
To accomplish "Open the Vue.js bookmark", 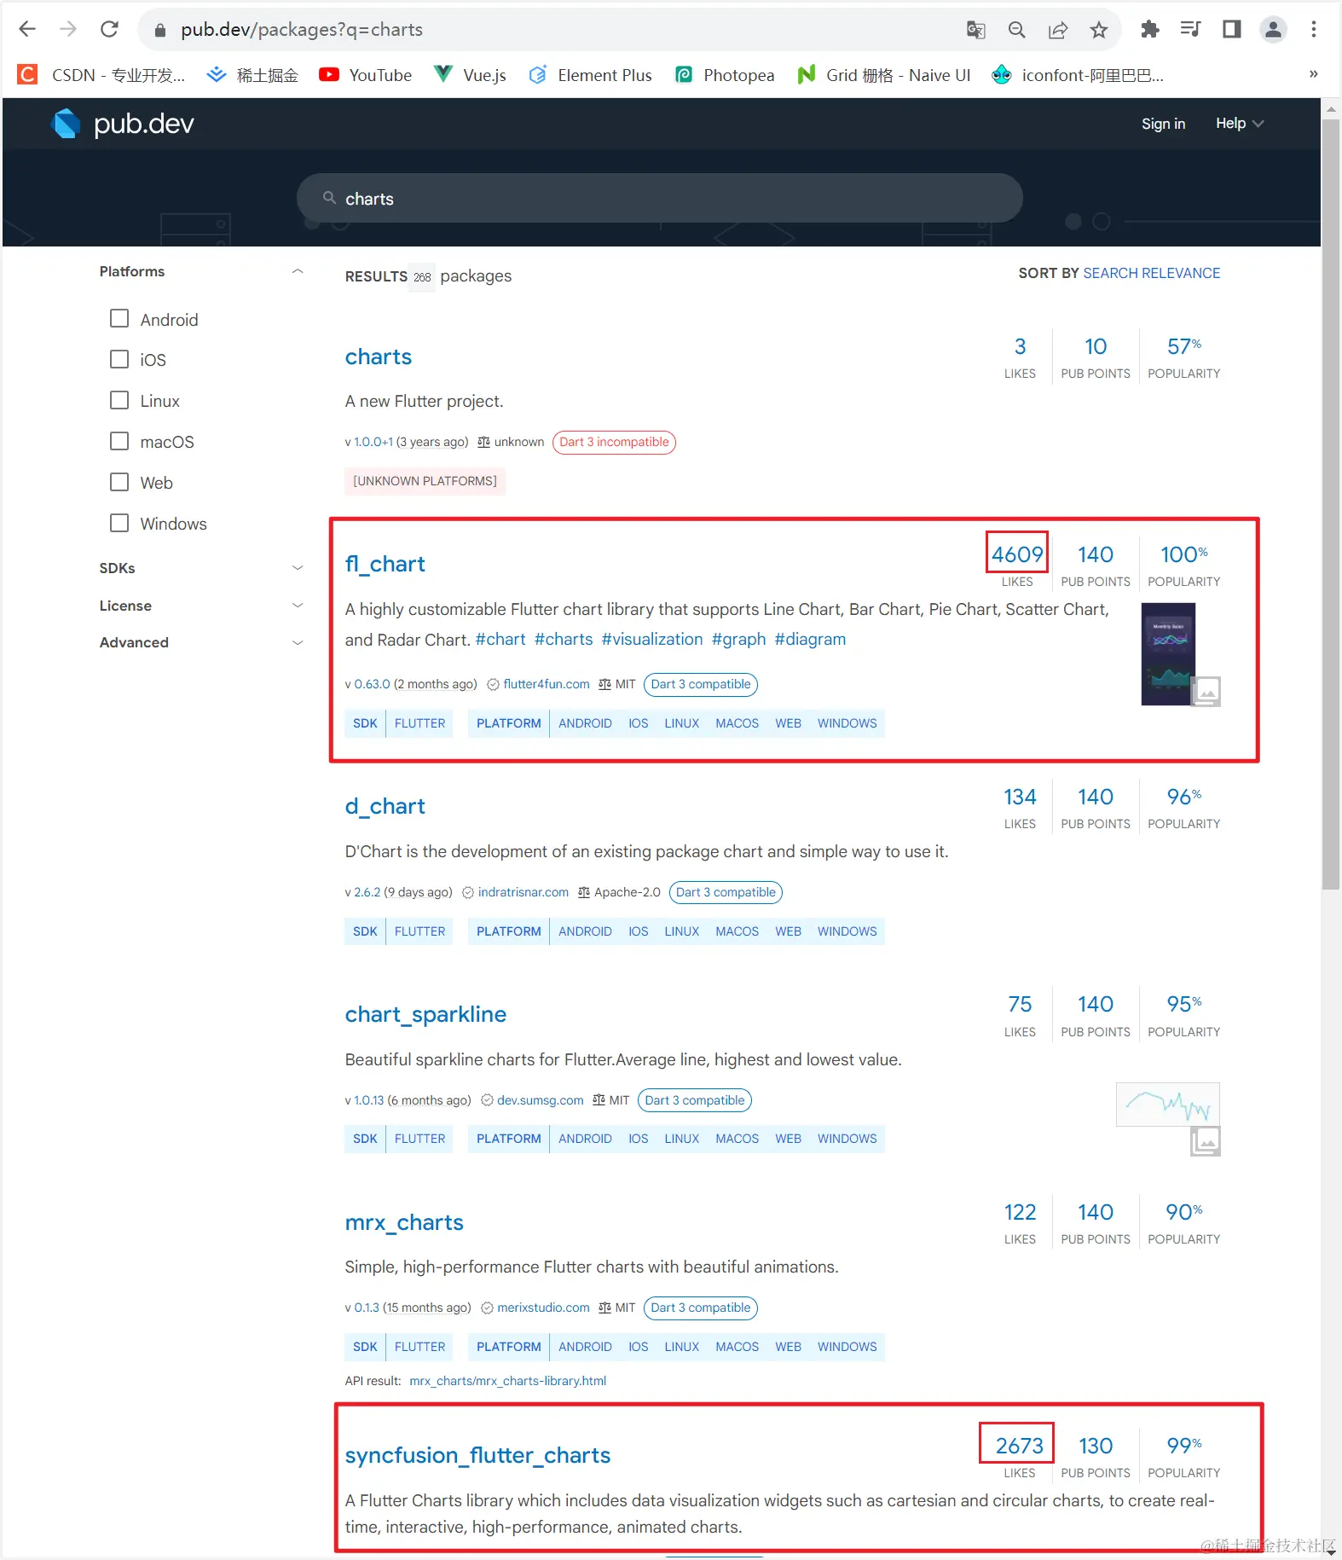I will 470,75.
